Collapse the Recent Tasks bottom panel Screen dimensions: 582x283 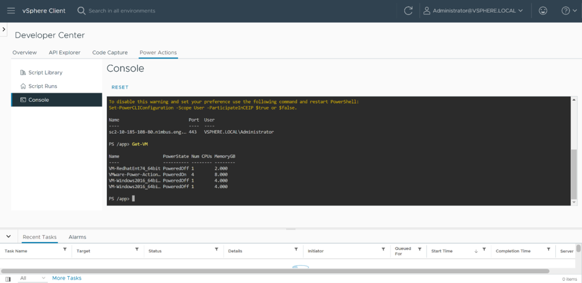point(9,236)
